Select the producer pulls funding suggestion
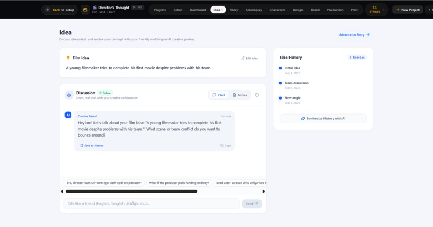 pyautogui.click(x=179, y=183)
